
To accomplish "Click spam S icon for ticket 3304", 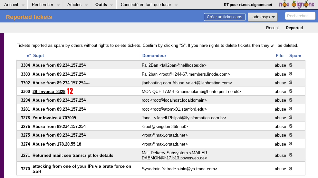I will pyautogui.click(x=291, y=65).
